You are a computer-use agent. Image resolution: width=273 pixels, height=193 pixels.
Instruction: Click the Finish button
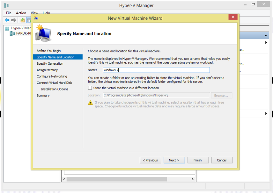coord(198,160)
